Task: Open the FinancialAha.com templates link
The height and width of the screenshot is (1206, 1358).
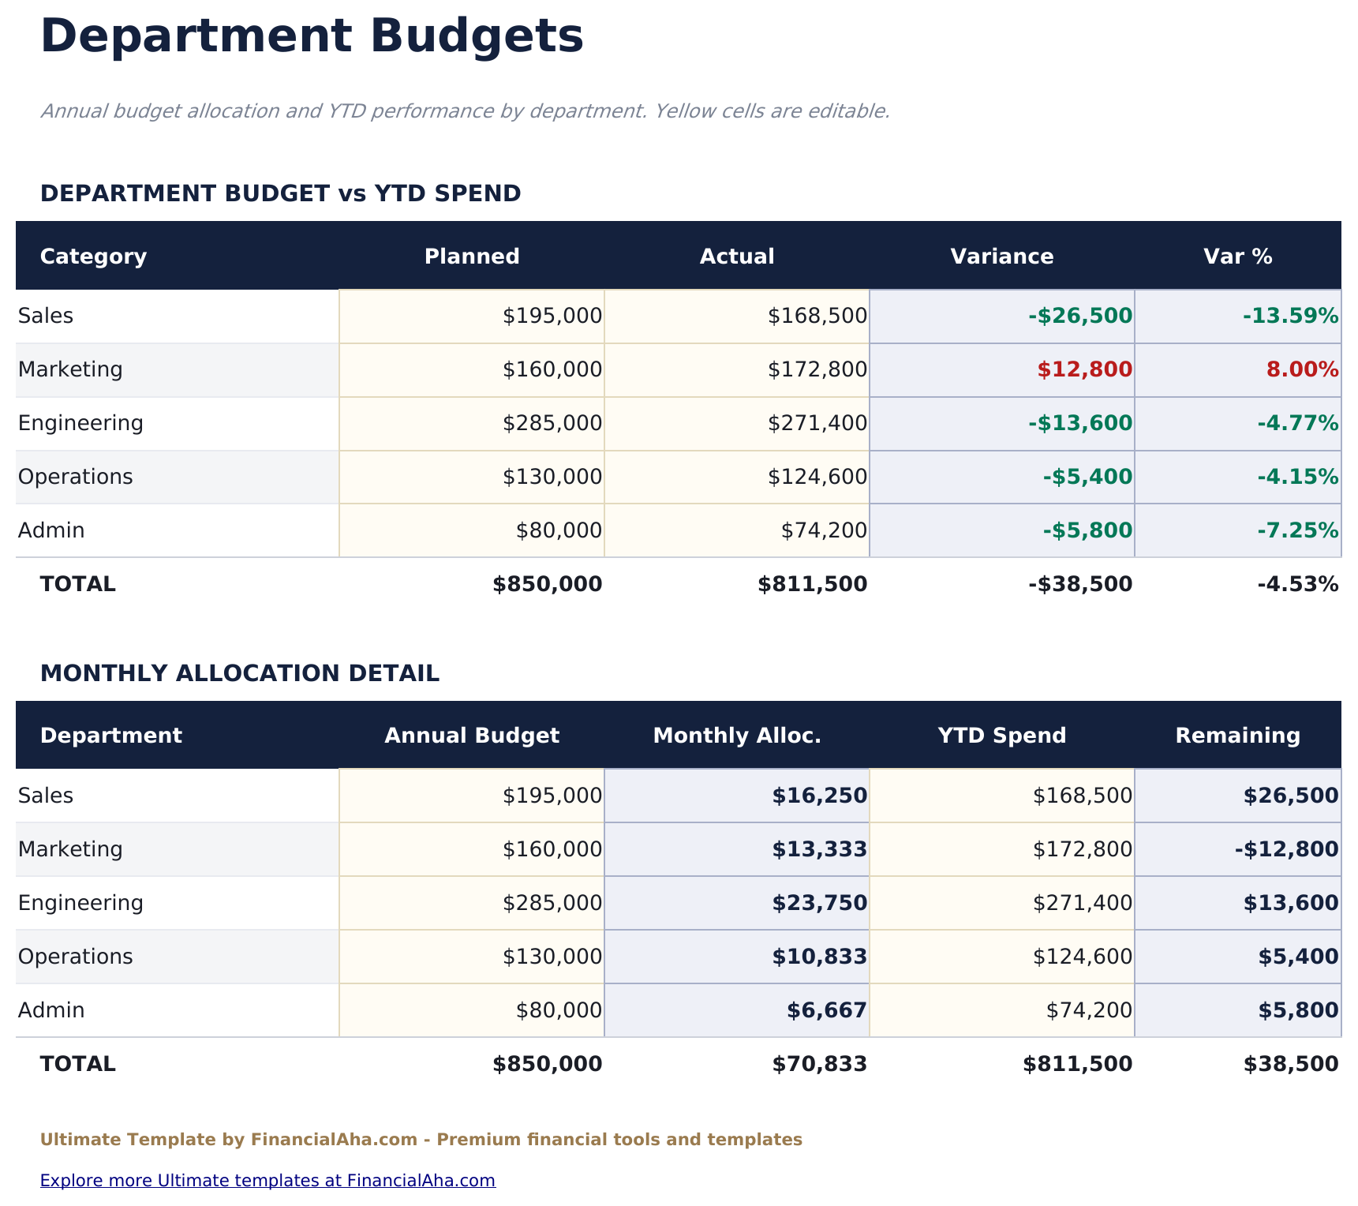Action: click(x=268, y=1180)
